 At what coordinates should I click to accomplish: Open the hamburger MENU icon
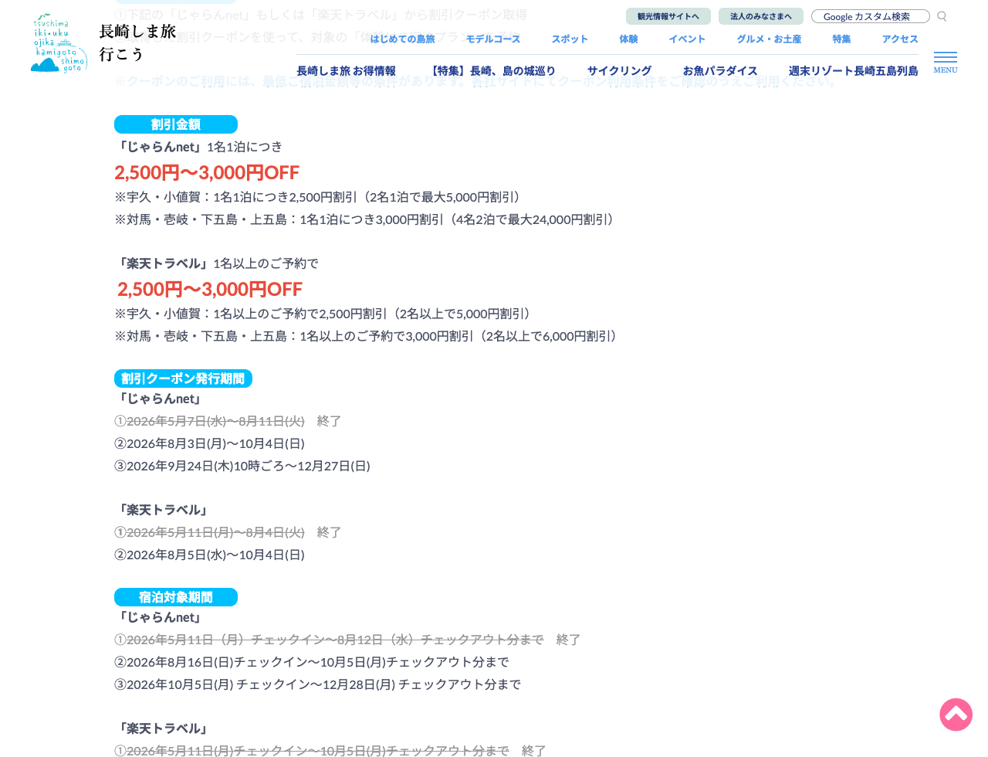coord(946,62)
